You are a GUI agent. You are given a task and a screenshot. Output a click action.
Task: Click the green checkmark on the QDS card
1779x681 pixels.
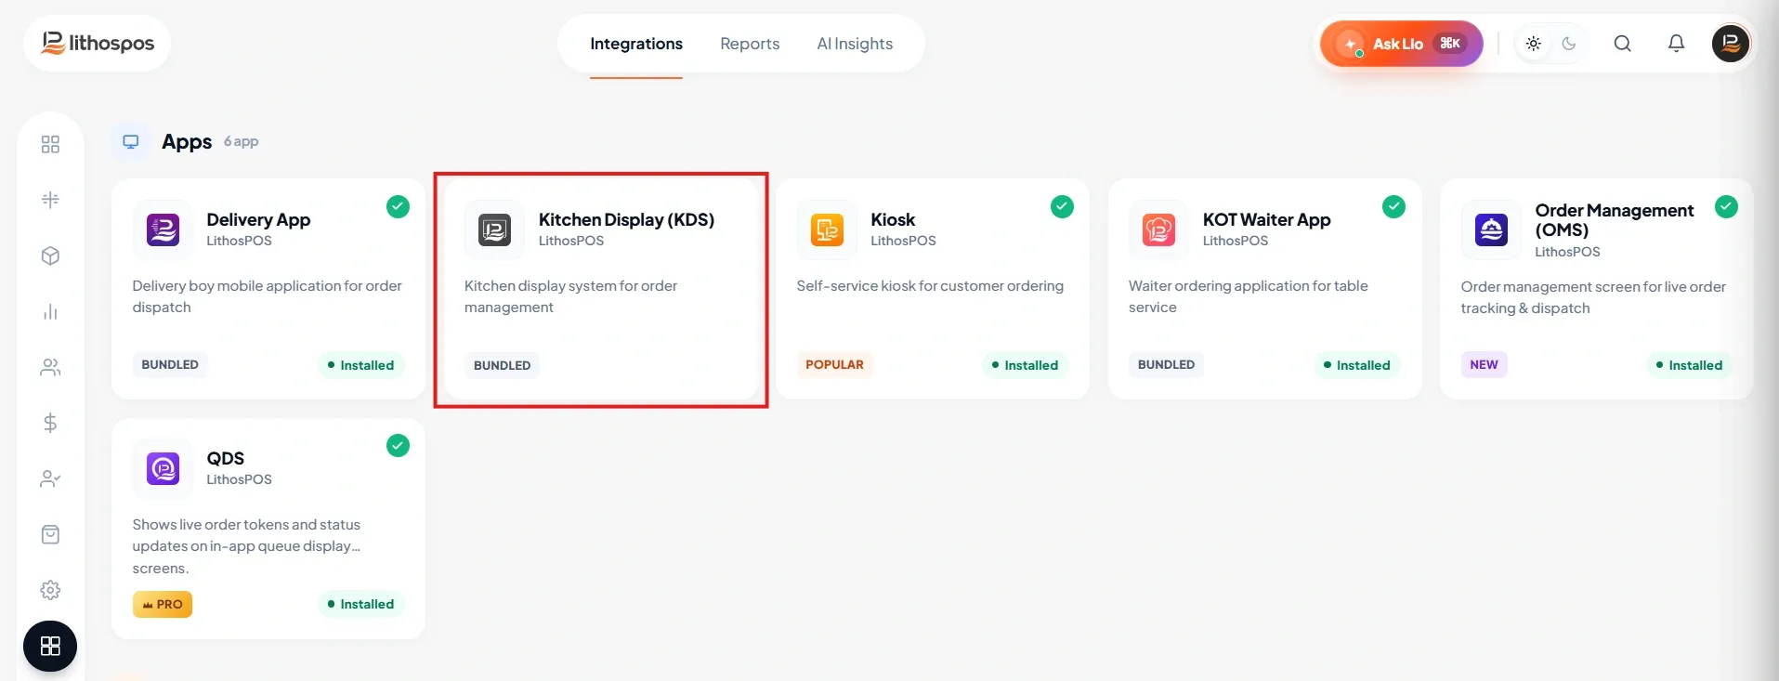pos(398,445)
